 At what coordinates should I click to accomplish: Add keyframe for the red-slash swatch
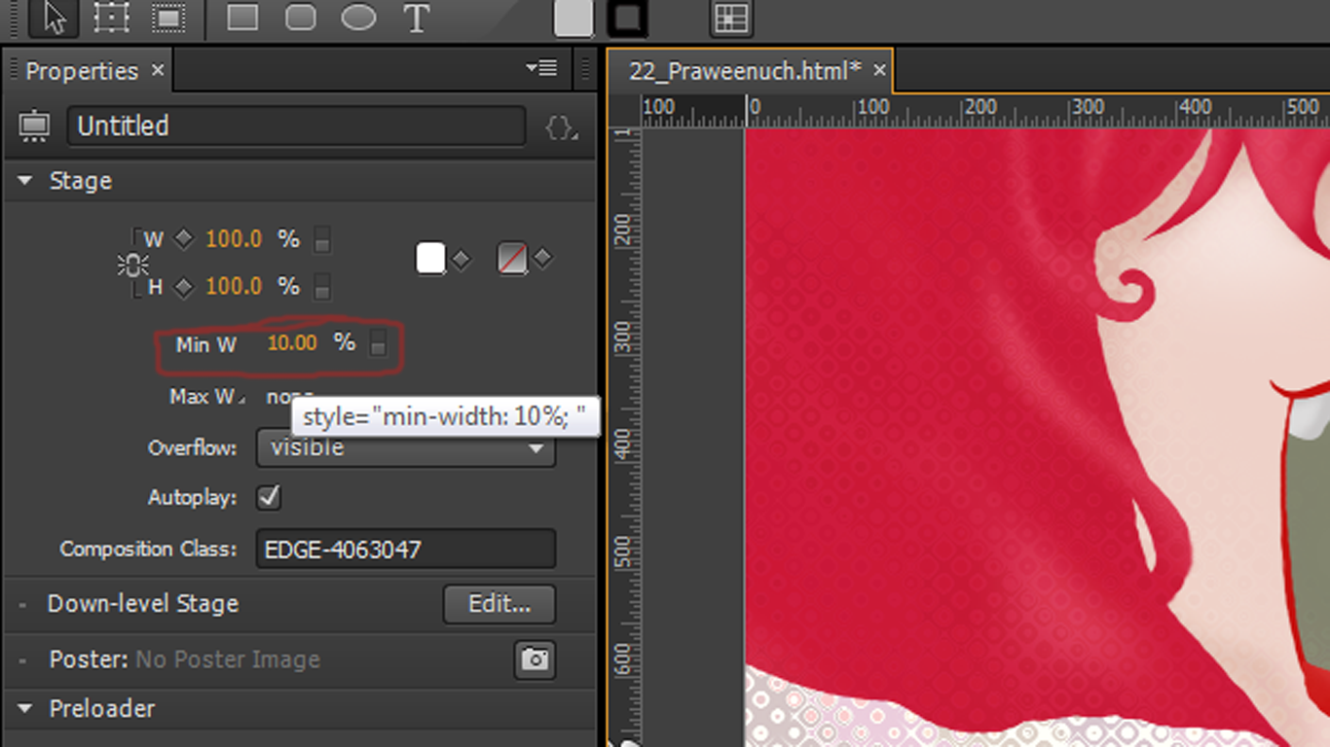click(x=542, y=259)
